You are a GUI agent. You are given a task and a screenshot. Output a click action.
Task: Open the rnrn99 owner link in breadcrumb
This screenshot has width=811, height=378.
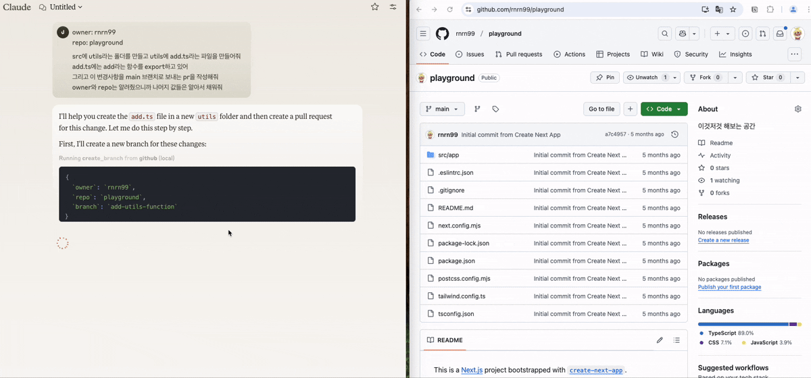[465, 34]
